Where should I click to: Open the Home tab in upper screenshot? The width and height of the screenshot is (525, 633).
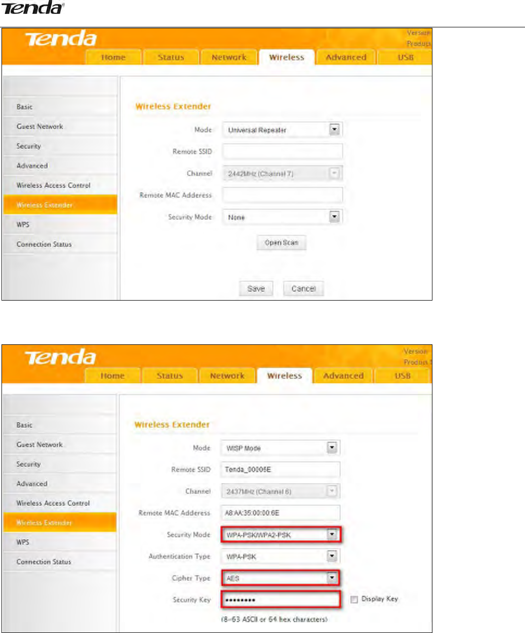[x=113, y=57]
